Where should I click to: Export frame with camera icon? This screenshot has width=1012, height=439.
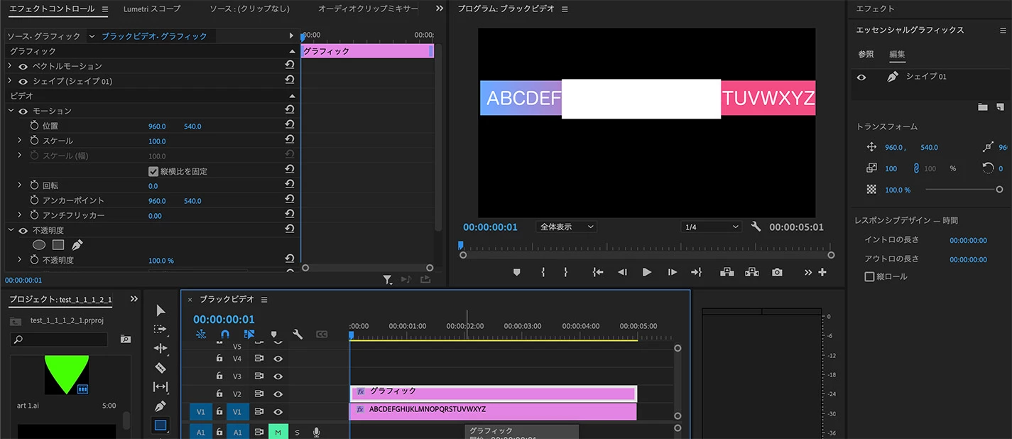[x=778, y=272]
